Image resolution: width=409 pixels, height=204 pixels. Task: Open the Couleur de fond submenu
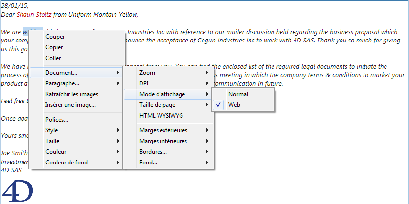[x=67, y=163]
